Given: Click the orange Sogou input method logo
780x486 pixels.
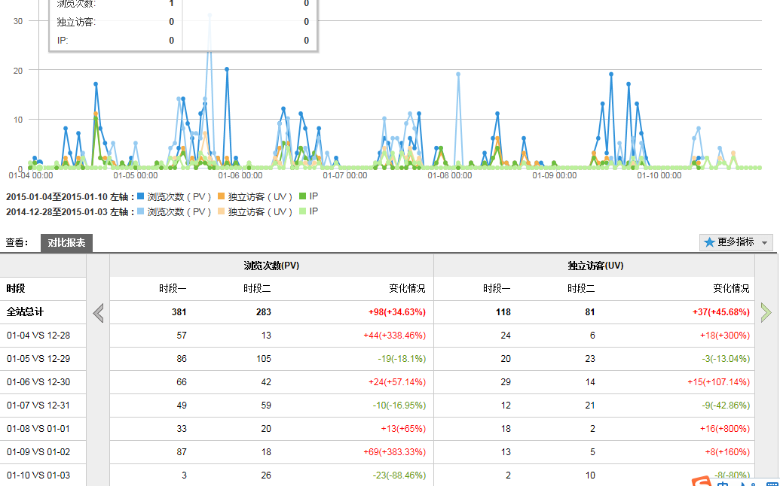Looking at the screenshot, I should 702,481.
